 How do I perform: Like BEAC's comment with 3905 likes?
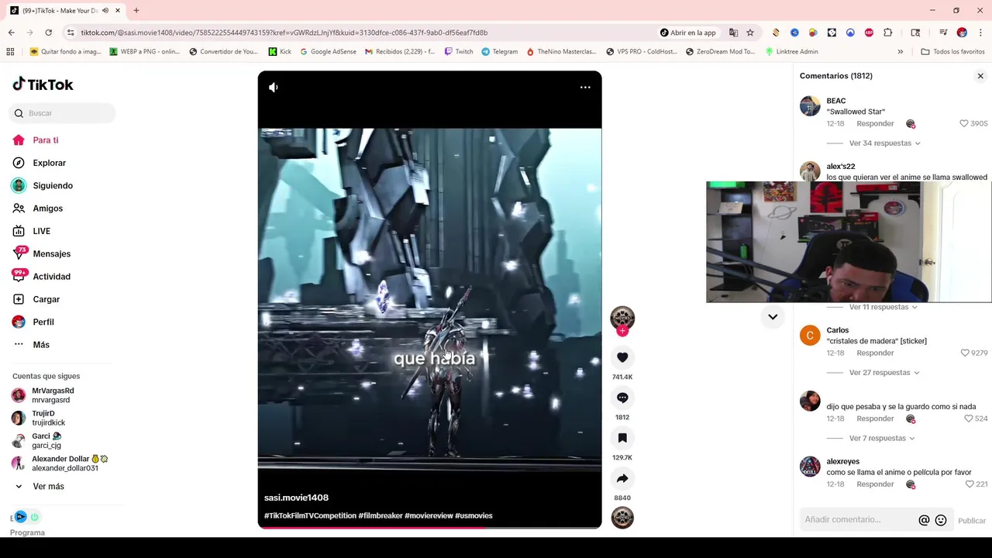(964, 123)
